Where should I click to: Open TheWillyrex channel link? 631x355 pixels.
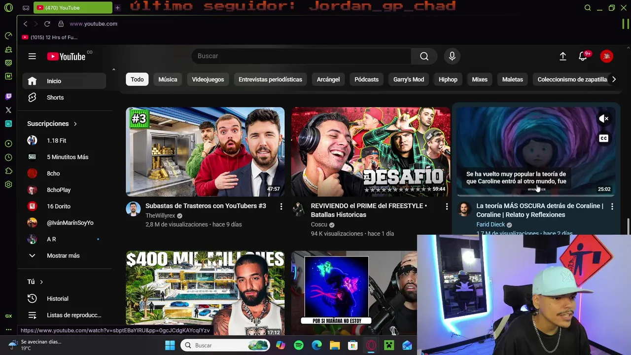160,216
